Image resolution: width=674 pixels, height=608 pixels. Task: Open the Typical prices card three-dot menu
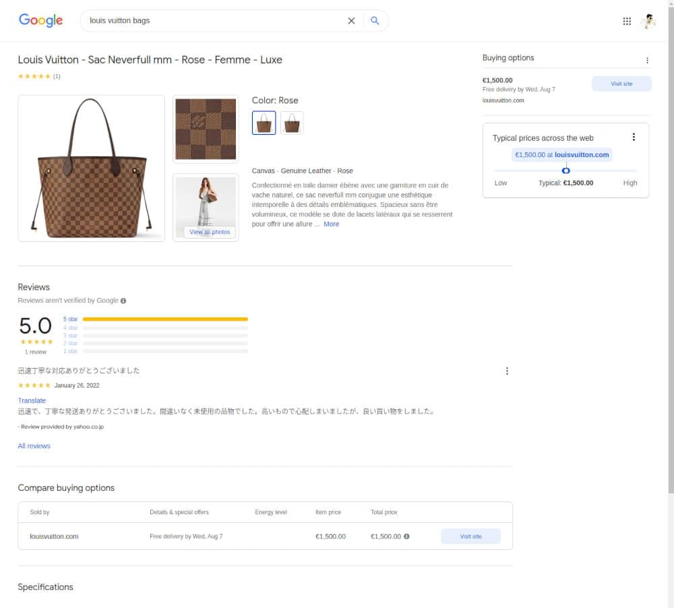[634, 137]
